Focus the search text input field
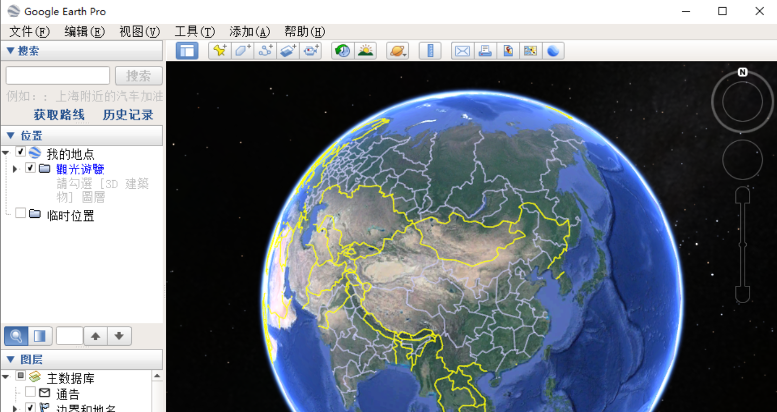777x412 pixels. click(x=58, y=75)
